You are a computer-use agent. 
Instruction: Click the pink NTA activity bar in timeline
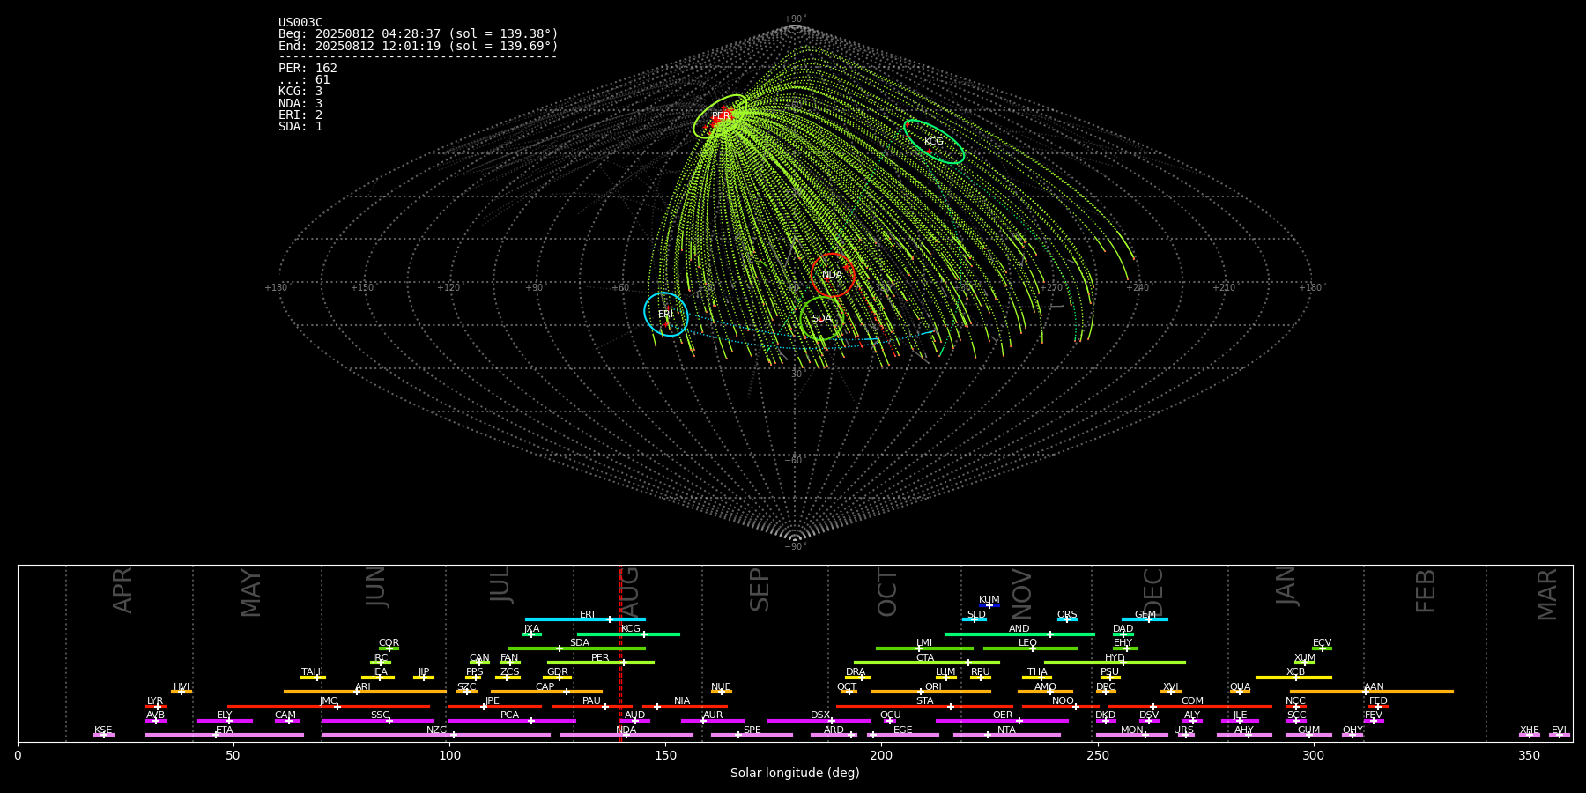tap(1006, 735)
